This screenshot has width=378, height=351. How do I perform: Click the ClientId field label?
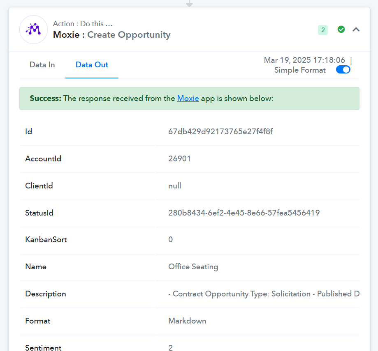(39, 186)
